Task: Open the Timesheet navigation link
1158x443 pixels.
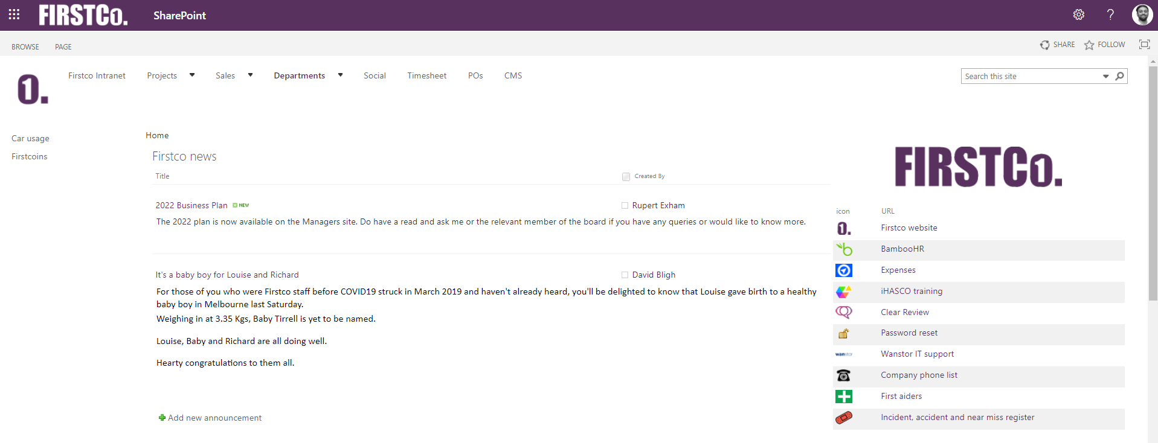Action: click(427, 75)
